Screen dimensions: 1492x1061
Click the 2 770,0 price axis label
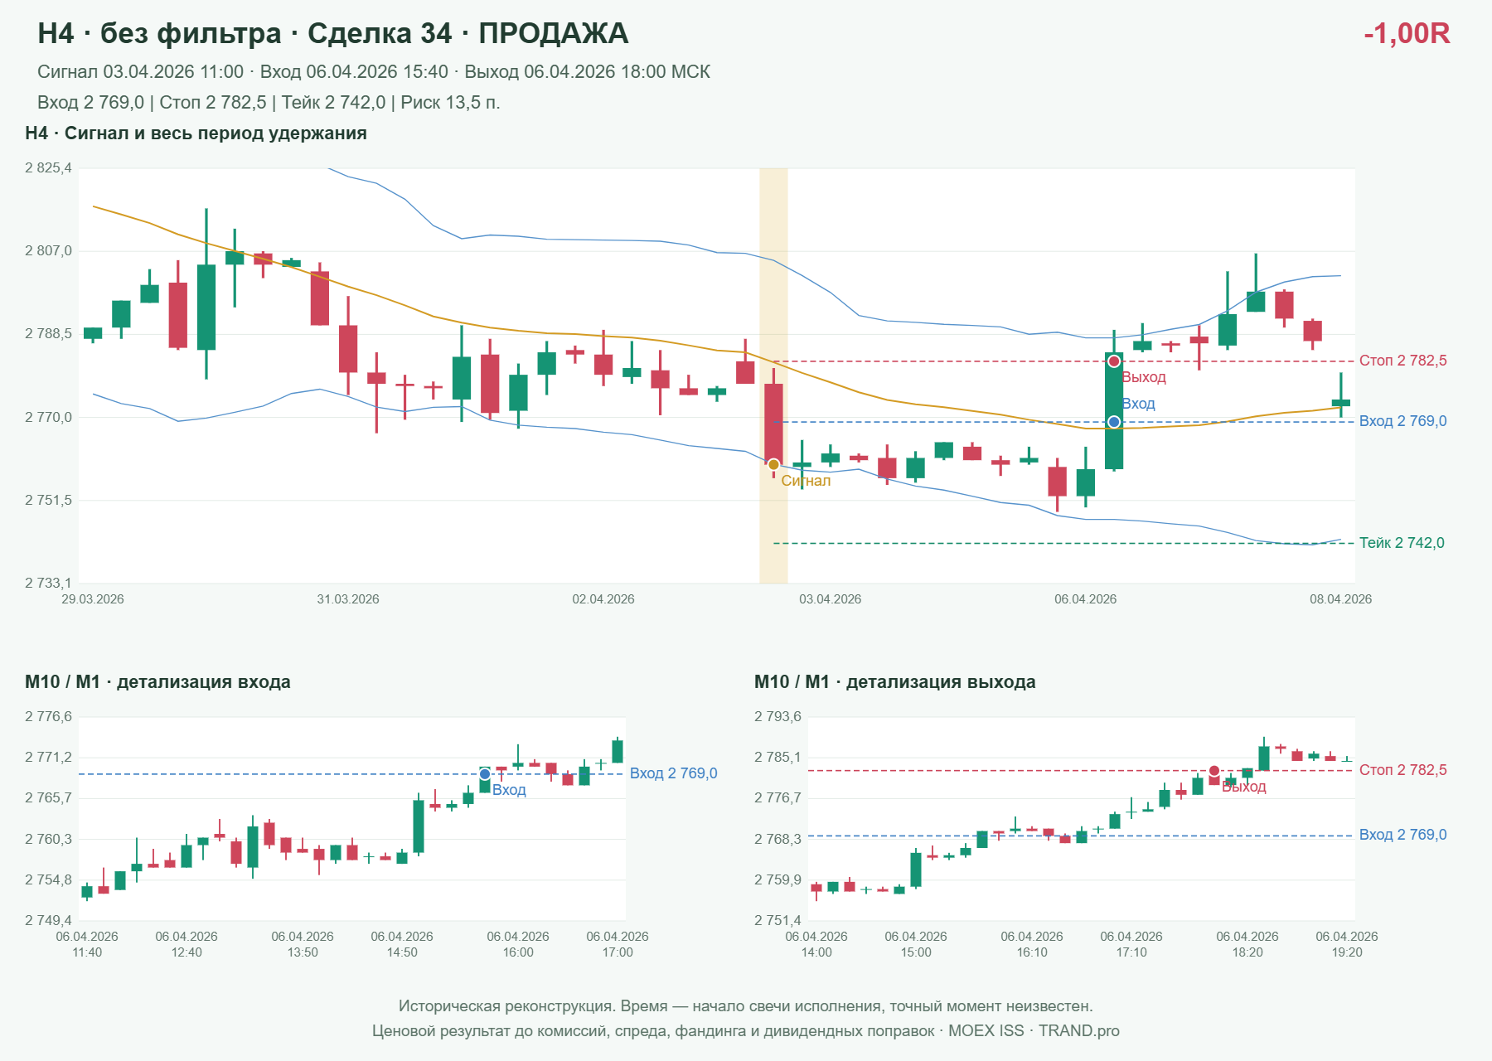(x=48, y=418)
